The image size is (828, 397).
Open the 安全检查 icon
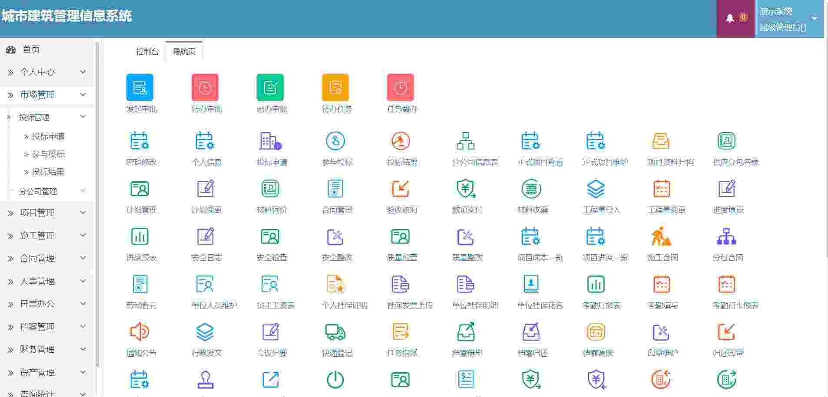[x=270, y=236]
